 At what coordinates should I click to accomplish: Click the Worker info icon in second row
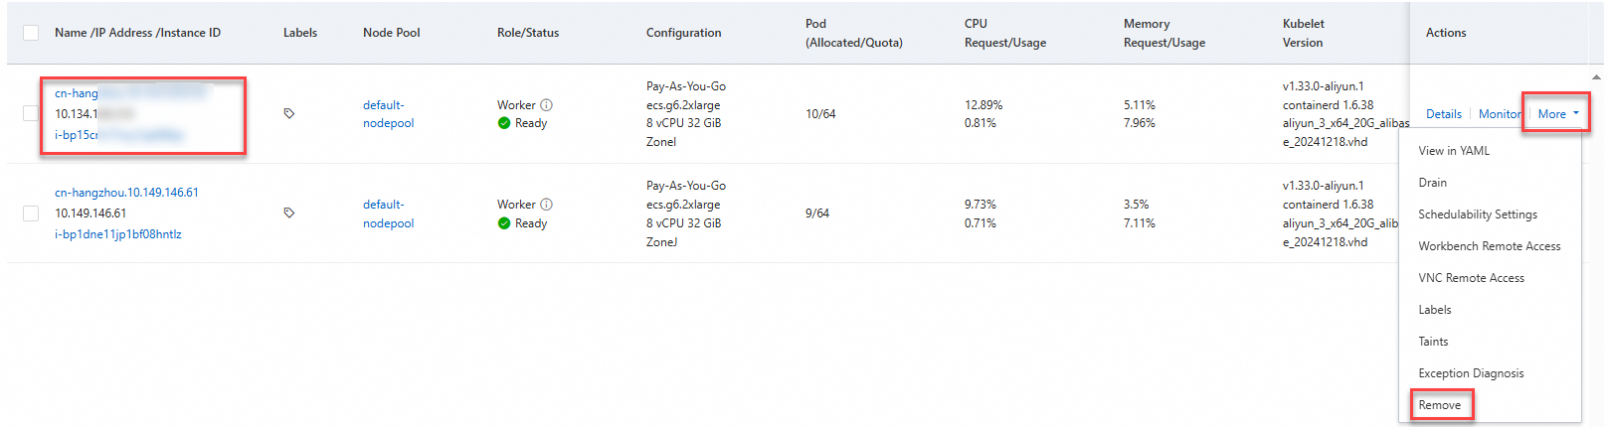coord(547,205)
